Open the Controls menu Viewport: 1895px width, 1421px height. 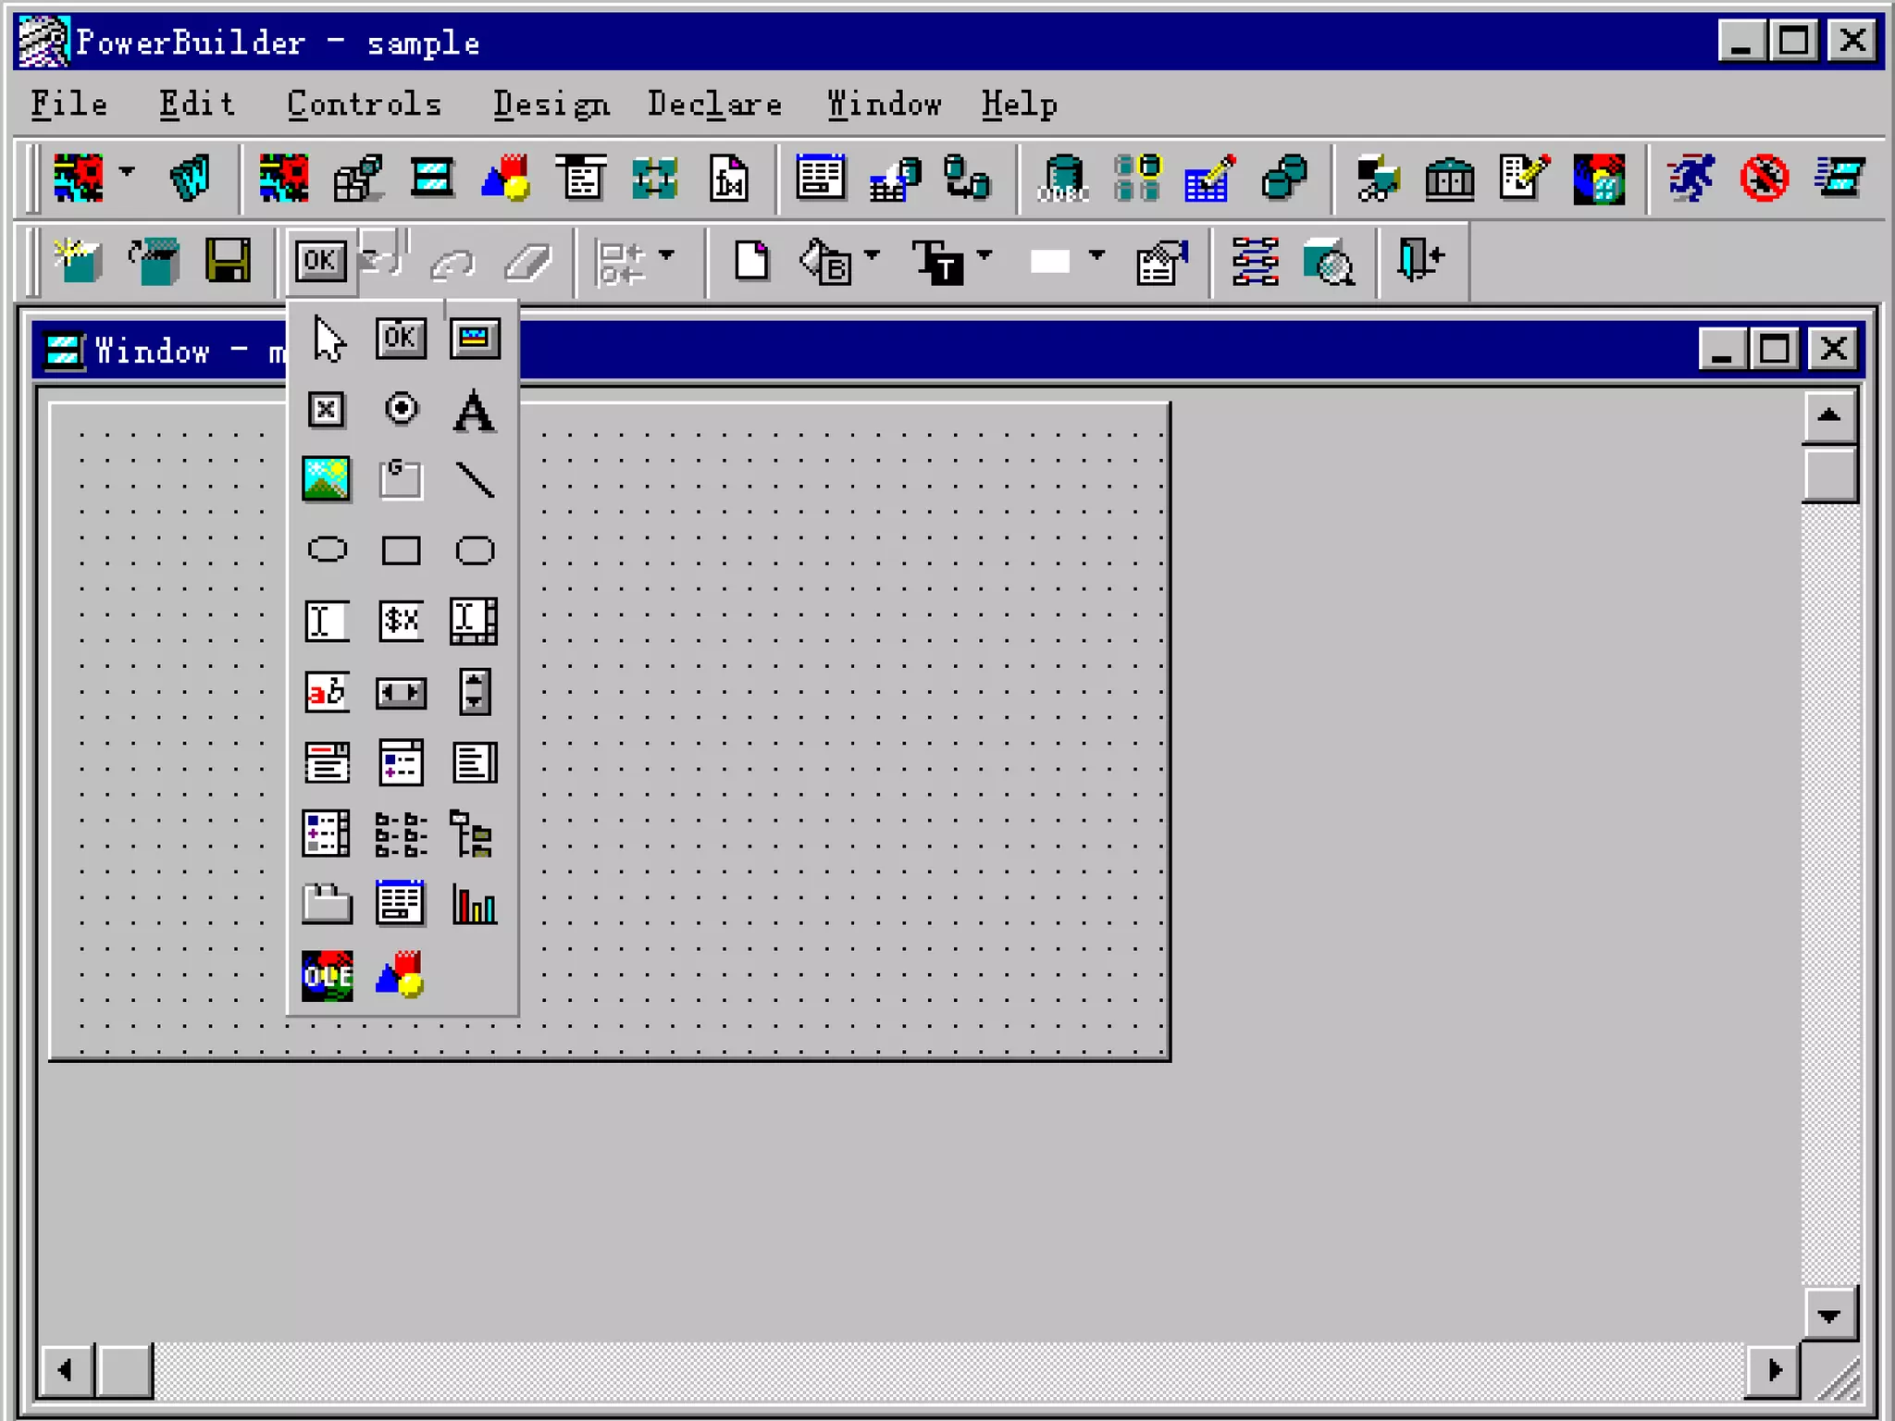click(x=364, y=105)
